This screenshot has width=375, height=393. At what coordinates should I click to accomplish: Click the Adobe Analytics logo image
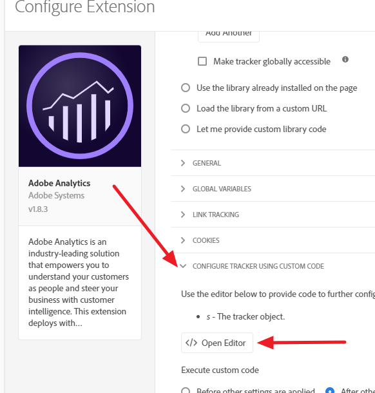point(80,106)
